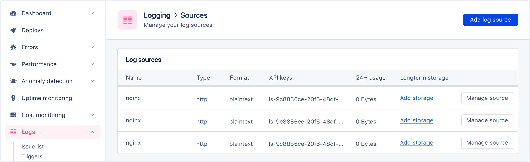
Task: Click the Errors bug icon
Action: tap(13, 47)
